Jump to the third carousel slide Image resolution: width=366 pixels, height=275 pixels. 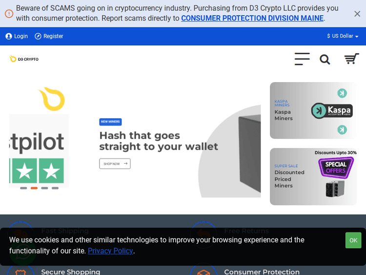(x=45, y=188)
